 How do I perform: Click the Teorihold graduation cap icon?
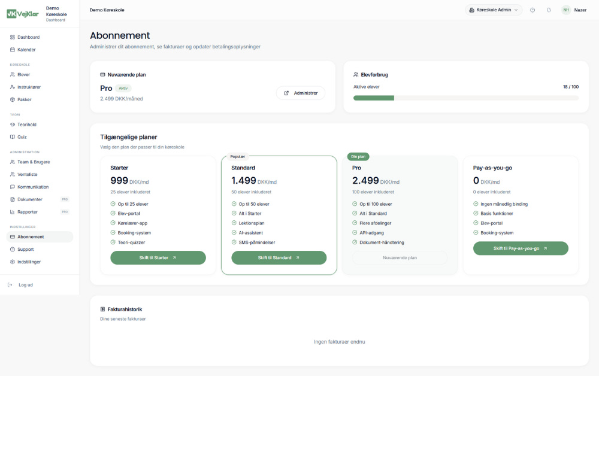[12, 125]
